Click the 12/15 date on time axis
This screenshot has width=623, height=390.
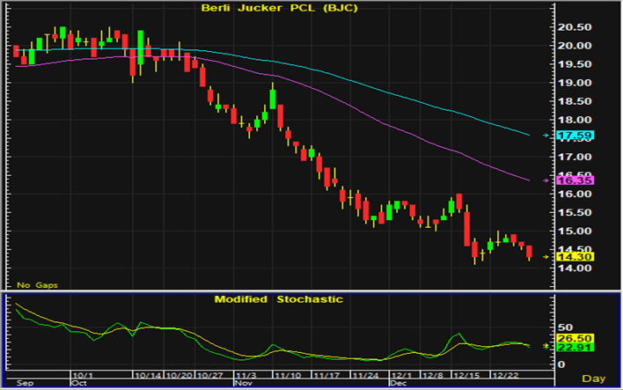(463, 374)
